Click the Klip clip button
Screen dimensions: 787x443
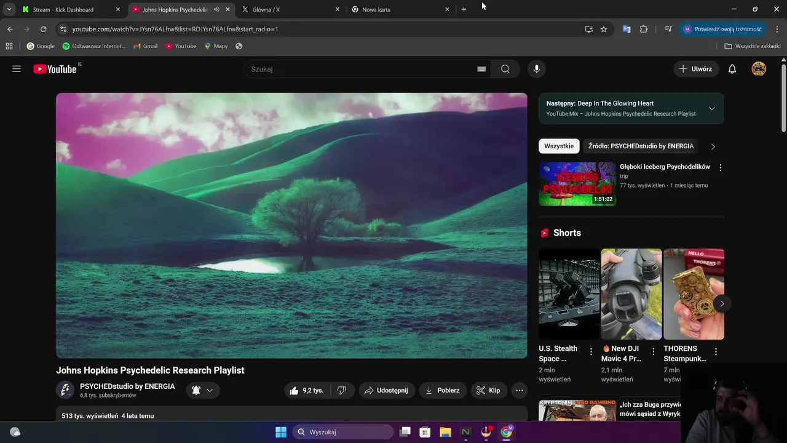pos(488,390)
